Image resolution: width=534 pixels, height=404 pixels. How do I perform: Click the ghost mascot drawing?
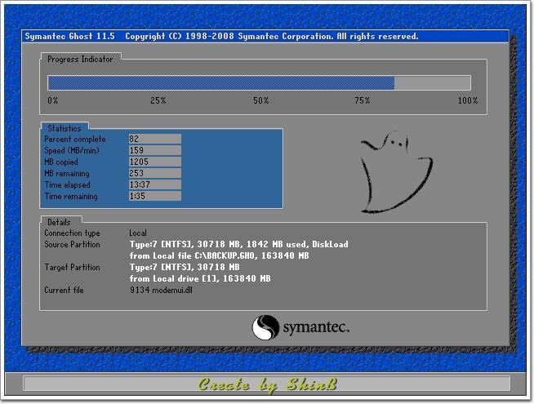coord(396,172)
